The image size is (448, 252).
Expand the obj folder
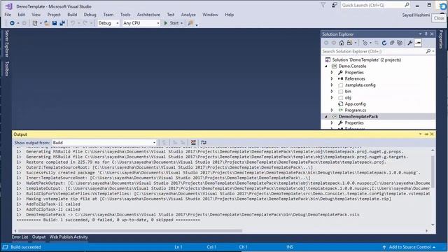tap(332, 98)
